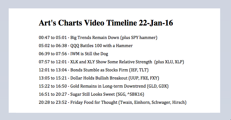The width and height of the screenshot is (231, 120).
Task: Click the 06:39 to 07:56 timestamp
Action: [x=52, y=54]
